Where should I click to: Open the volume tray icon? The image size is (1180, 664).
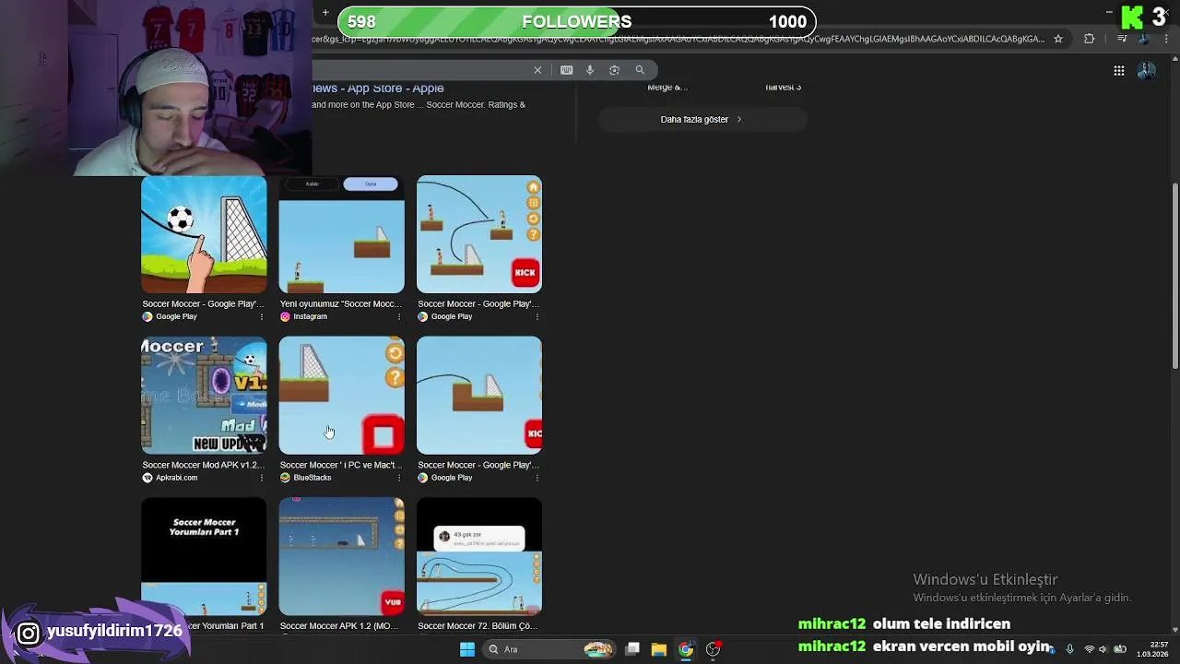click(x=1103, y=649)
